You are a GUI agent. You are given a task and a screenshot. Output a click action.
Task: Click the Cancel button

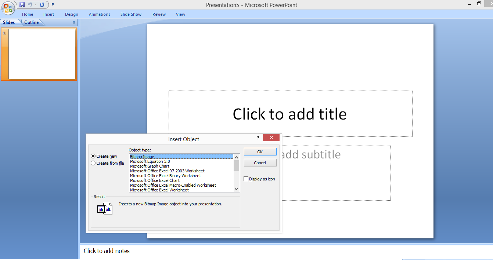260,163
